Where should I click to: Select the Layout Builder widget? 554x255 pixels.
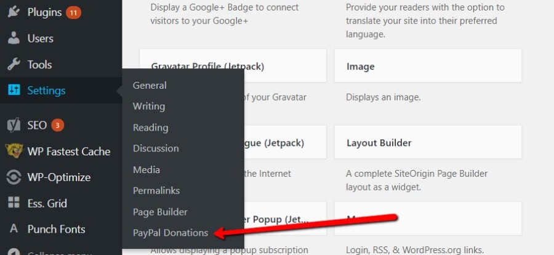tap(428, 142)
